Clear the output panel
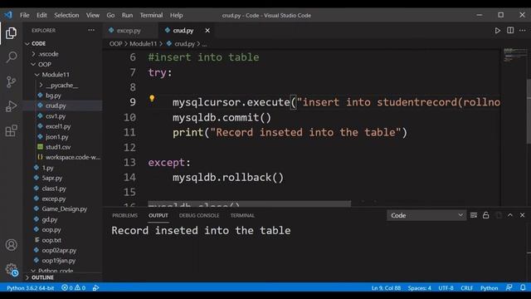531x299 pixels. [x=474, y=215]
